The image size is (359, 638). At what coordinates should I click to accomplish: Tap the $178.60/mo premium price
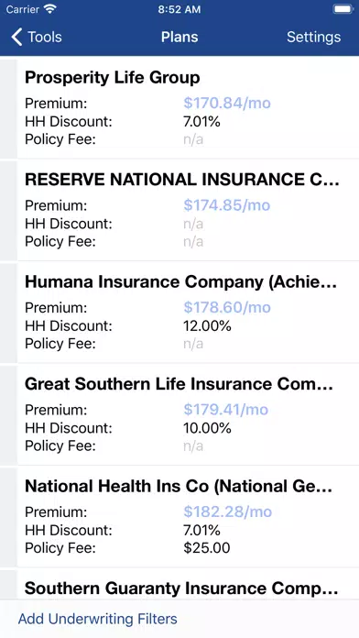[x=227, y=307]
